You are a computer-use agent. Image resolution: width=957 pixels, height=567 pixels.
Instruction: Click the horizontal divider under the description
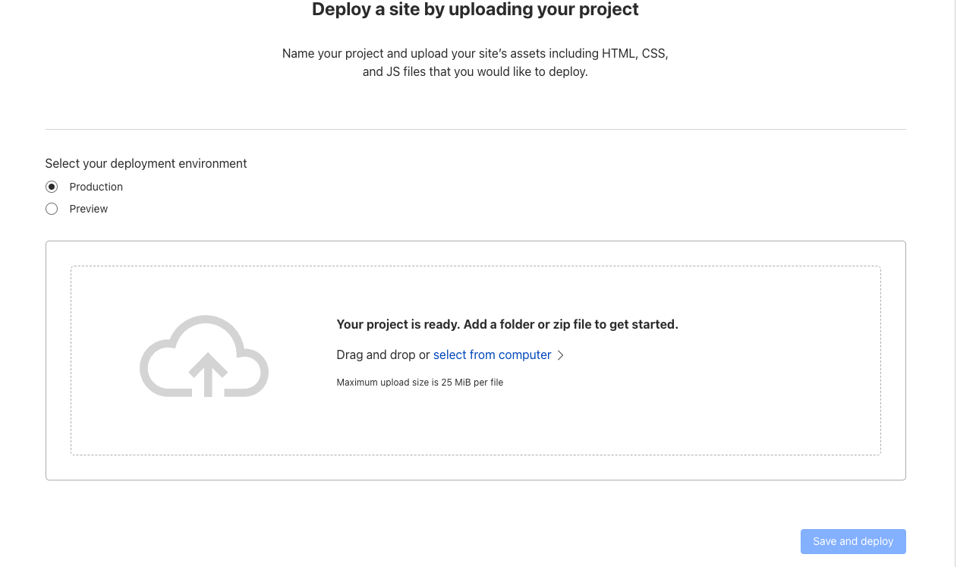point(475,129)
